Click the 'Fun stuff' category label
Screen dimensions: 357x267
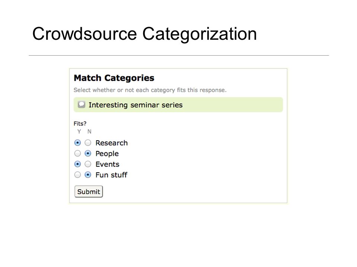tap(111, 175)
